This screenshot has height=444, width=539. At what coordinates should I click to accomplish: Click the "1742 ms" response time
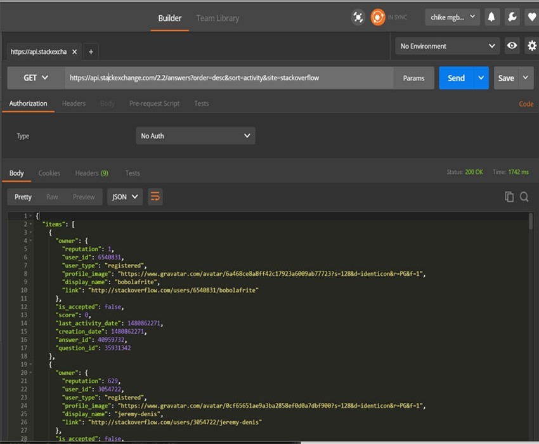518,172
